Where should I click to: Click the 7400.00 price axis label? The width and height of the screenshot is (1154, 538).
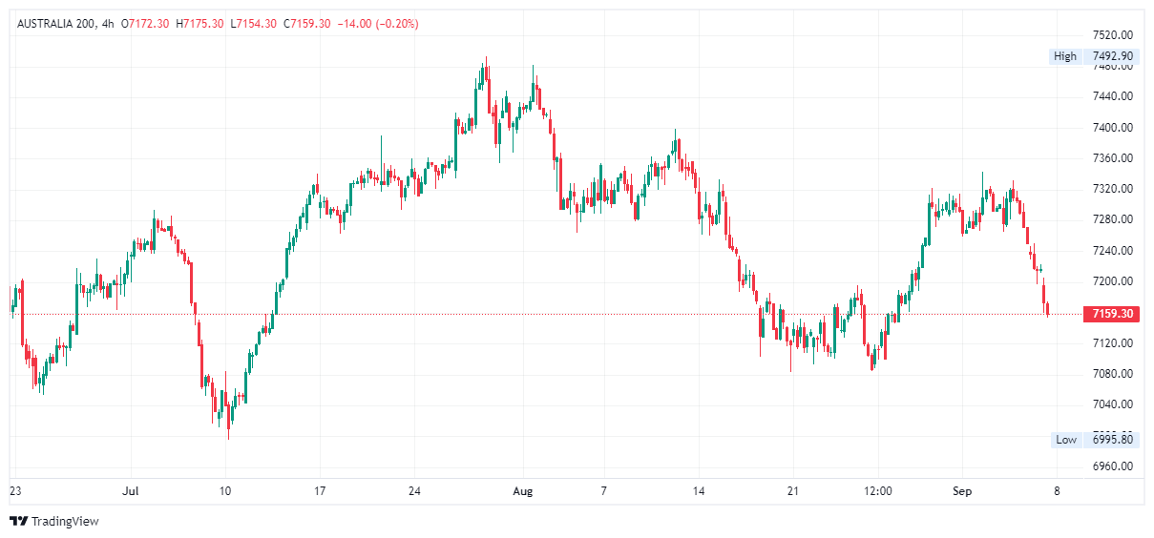click(1112, 127)
